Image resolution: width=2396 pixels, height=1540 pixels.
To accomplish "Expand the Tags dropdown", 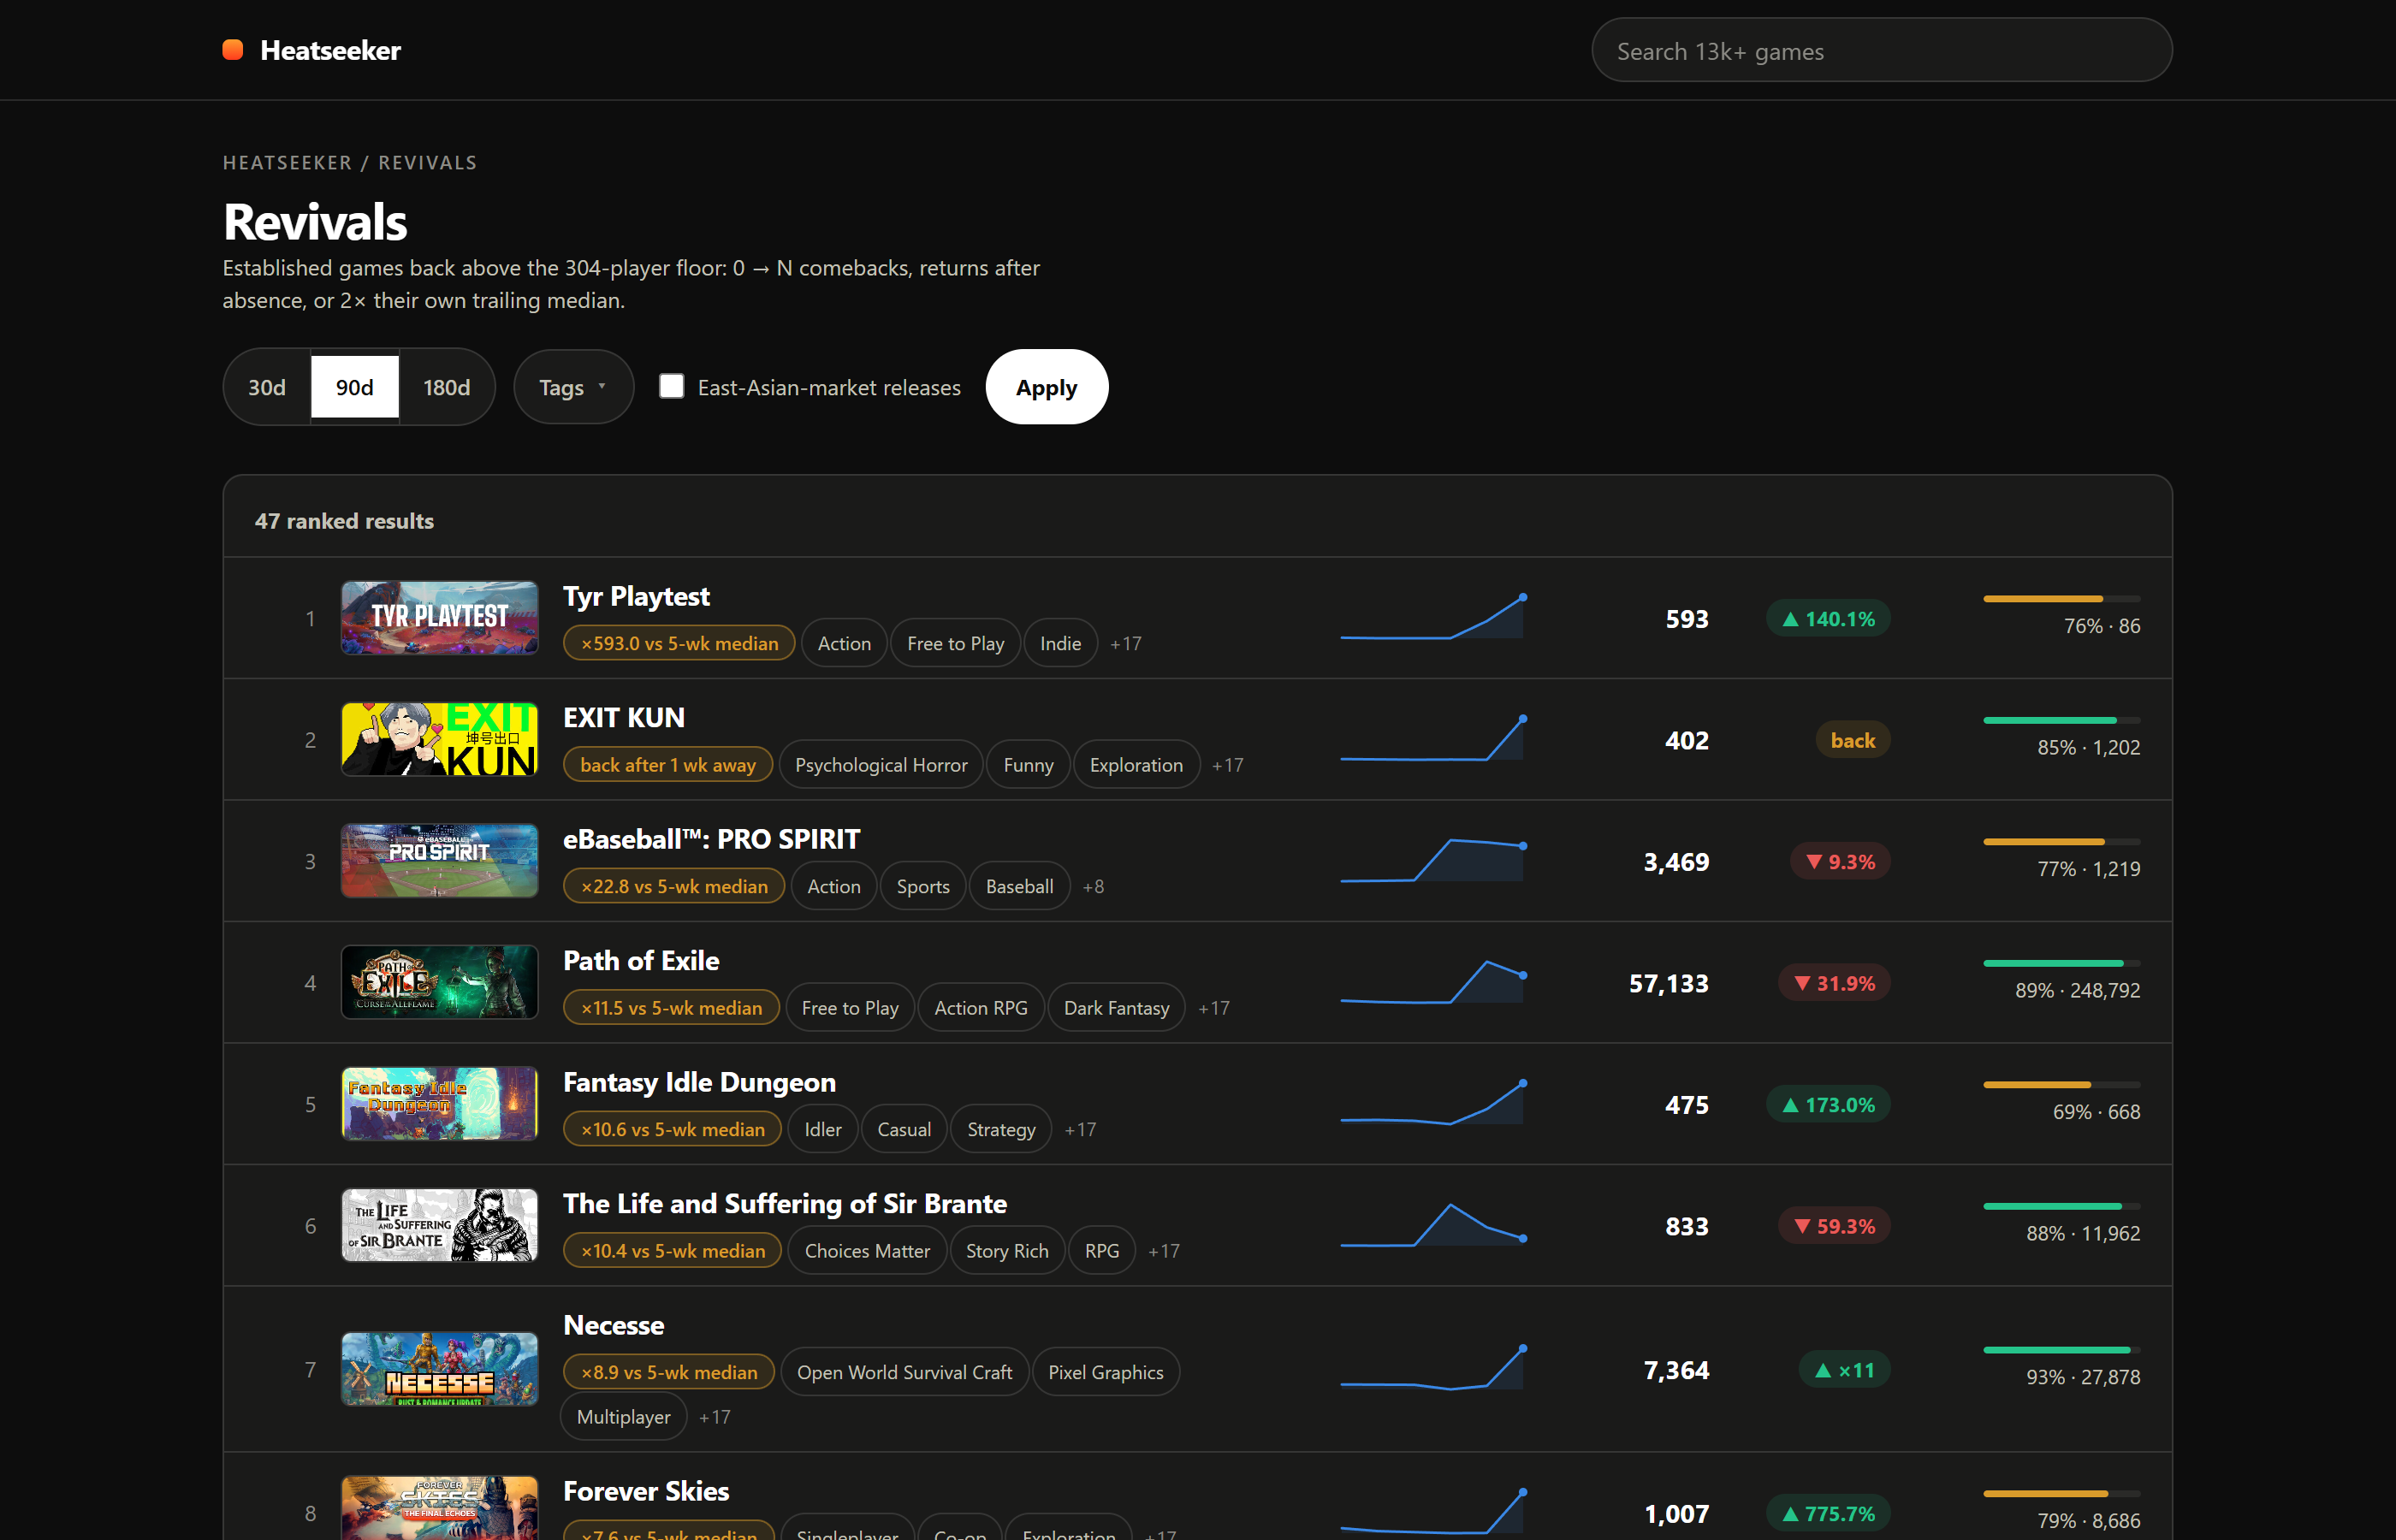I will [x=573, y=387].
